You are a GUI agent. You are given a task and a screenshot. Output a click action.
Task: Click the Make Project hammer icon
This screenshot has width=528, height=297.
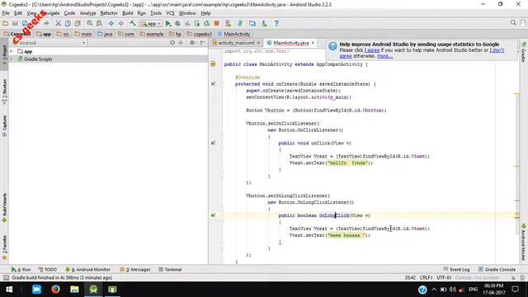pyautogui.click(x=133, y=23)
